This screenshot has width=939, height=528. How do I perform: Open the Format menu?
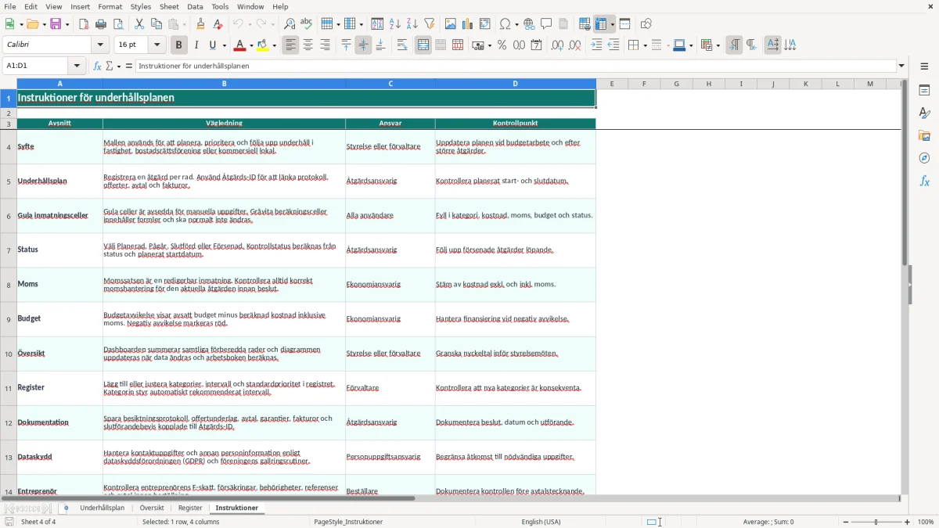110,6
